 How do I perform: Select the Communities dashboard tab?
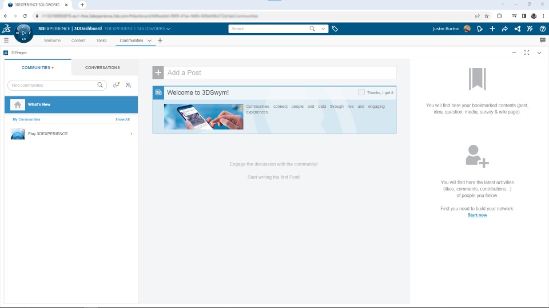pyautogui.click(x=132, y=40)
